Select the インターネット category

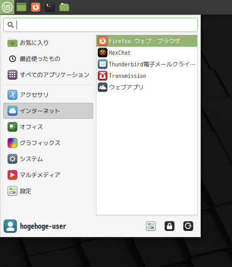48,111
